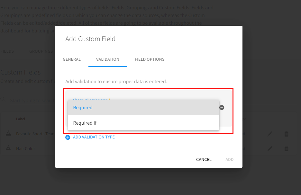Viewport: 301px width, 195px height.
Task: Remove the validation row with minus icon
Action: [222, 108]
